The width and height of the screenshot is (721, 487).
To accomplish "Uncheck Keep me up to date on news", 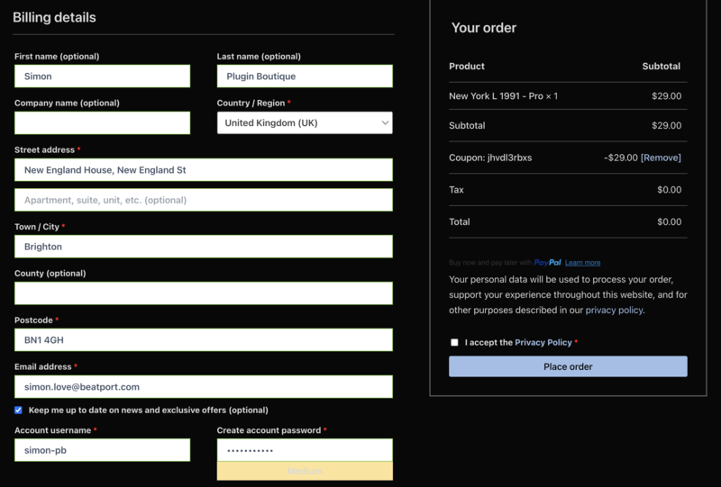I will pyautogui.click(x=18, y=410).
